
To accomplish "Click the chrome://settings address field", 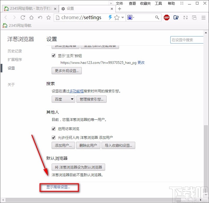I will [x=81, y=17].
